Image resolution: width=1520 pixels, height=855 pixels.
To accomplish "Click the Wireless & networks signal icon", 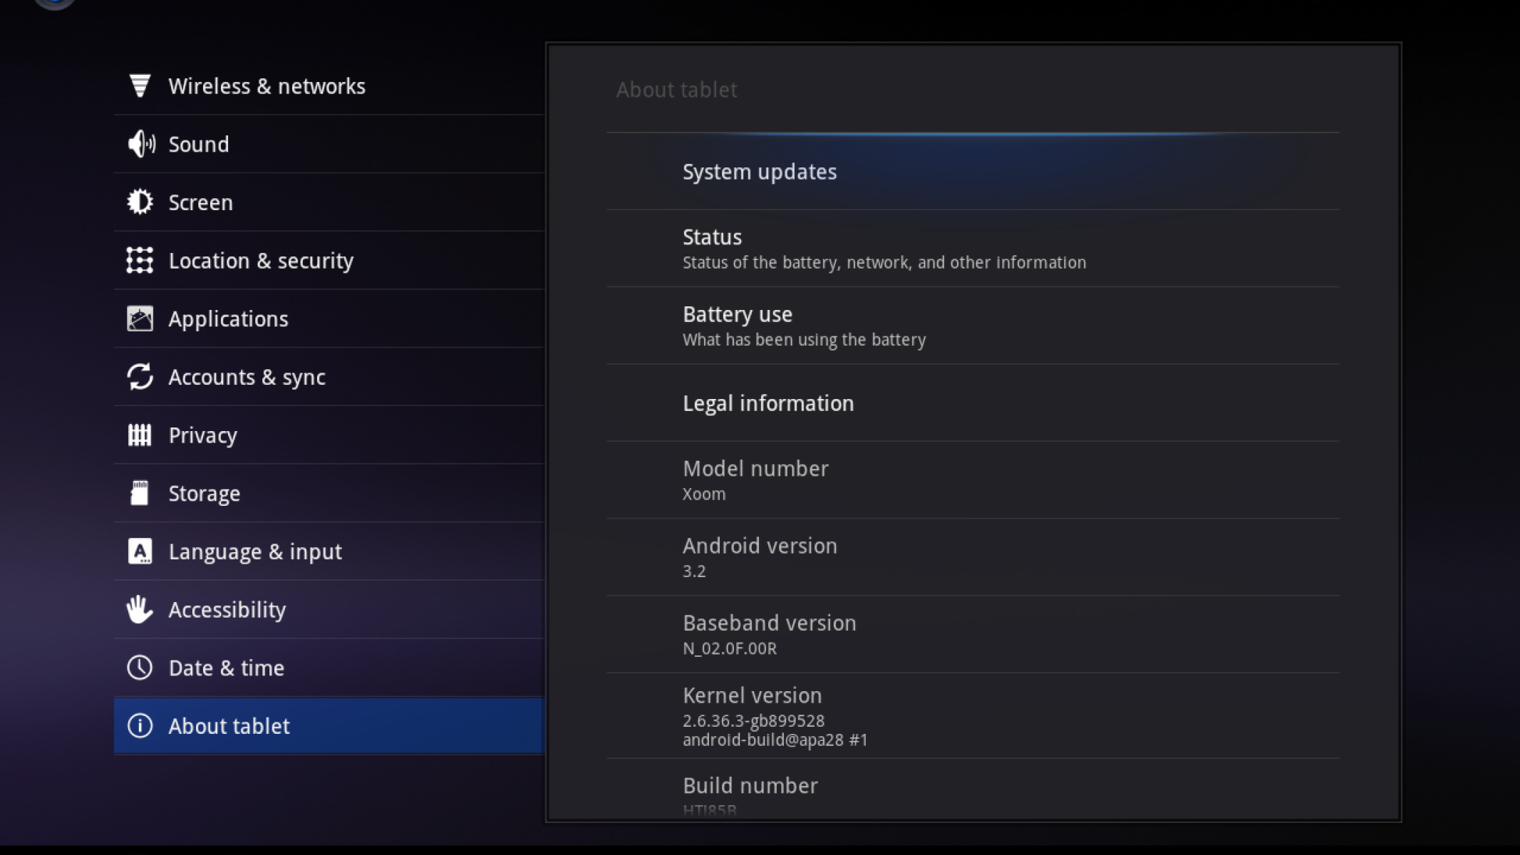I will point(140,86).
